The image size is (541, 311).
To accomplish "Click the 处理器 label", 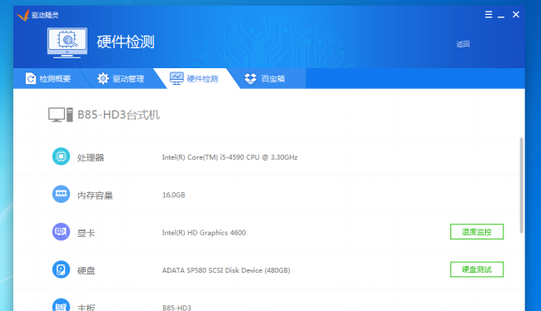I will click(91, 158).
